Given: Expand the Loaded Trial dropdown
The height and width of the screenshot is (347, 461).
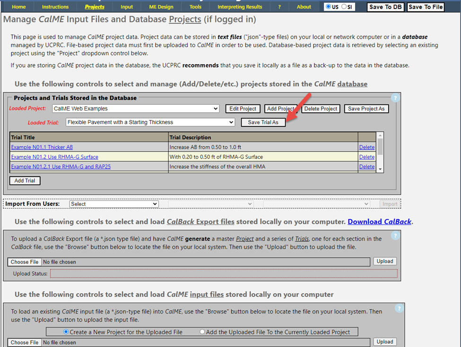Looking at the screenshot, I should pyautogui.click(x=150, y=122).
